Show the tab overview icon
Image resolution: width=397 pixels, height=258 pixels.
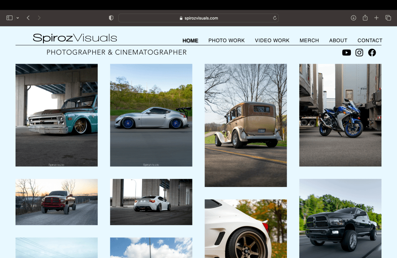point(388,18)
